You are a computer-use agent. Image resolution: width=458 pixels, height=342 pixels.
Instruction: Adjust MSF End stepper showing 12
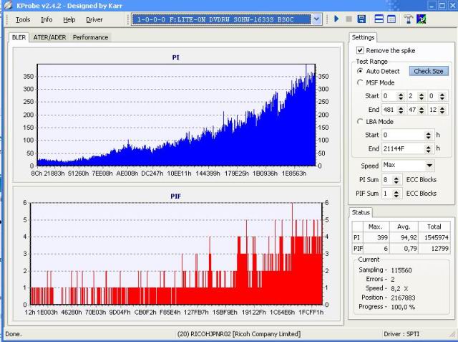(442, 110)
